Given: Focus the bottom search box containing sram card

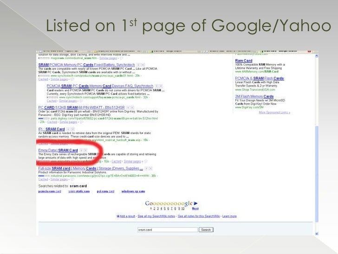Looking at the screenshot, I should click(x=168, y=230).
